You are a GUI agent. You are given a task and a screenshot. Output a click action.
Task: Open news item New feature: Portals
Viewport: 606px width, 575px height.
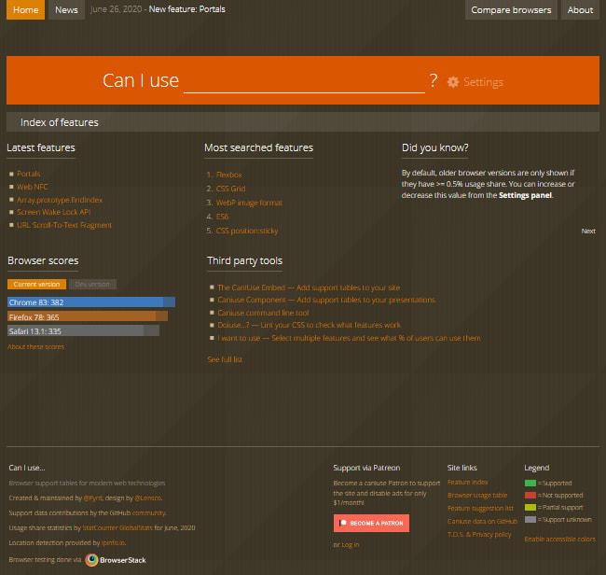tap(186, 9)
